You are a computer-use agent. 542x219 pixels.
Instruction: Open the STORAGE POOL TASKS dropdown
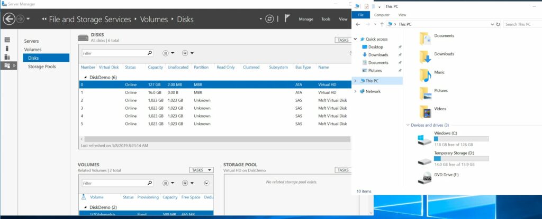pos(343,170)
